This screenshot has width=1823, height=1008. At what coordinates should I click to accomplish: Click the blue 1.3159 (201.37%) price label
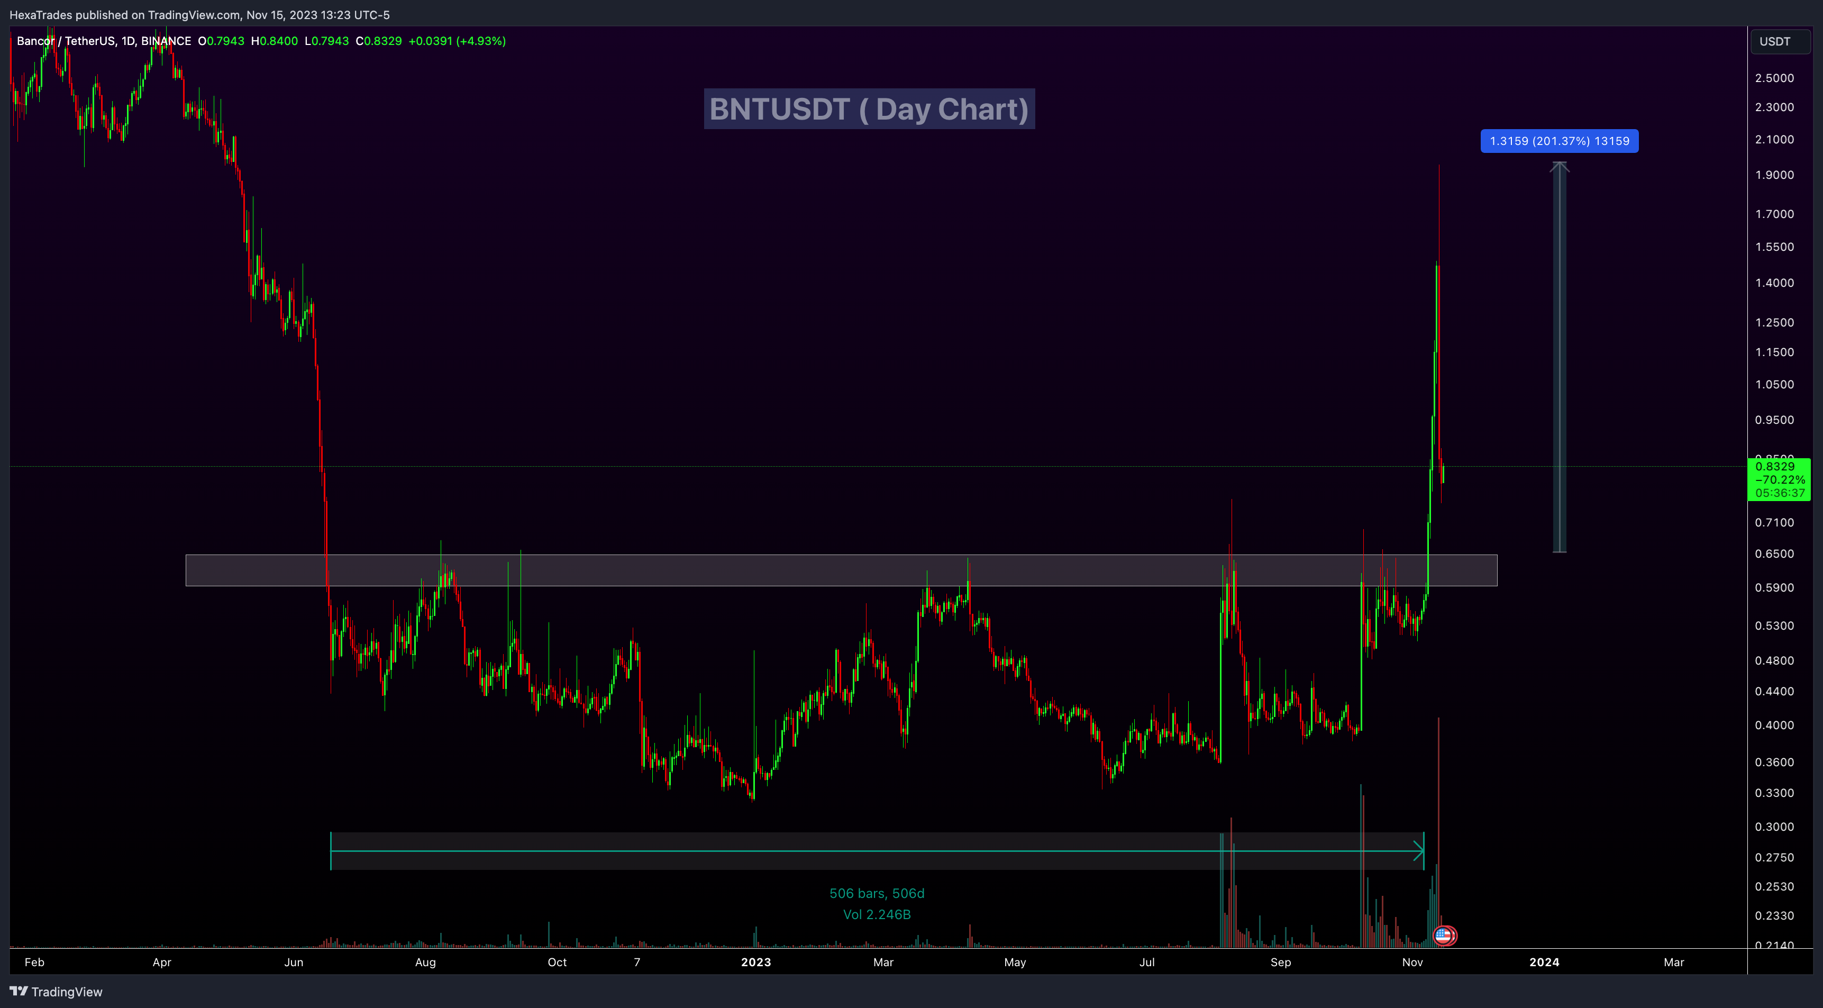[1559, 141]
